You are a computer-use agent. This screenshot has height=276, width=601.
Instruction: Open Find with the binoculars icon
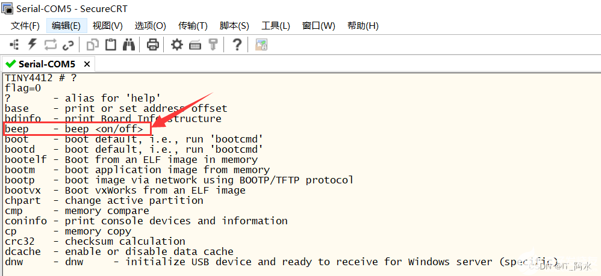click(129, 45)
